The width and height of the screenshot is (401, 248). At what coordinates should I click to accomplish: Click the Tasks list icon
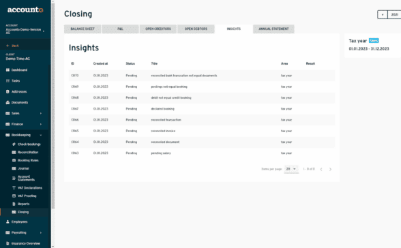pos(8,80)
